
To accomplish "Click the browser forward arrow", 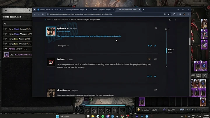I will (39, 14).
